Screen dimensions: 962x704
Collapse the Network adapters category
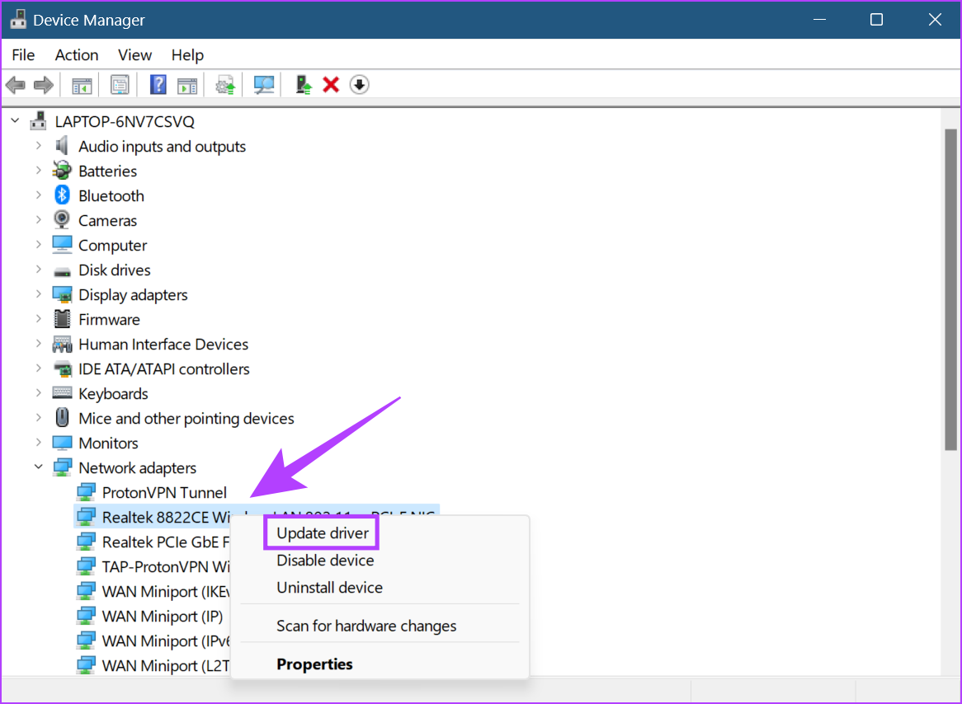[x=39, y=467]
